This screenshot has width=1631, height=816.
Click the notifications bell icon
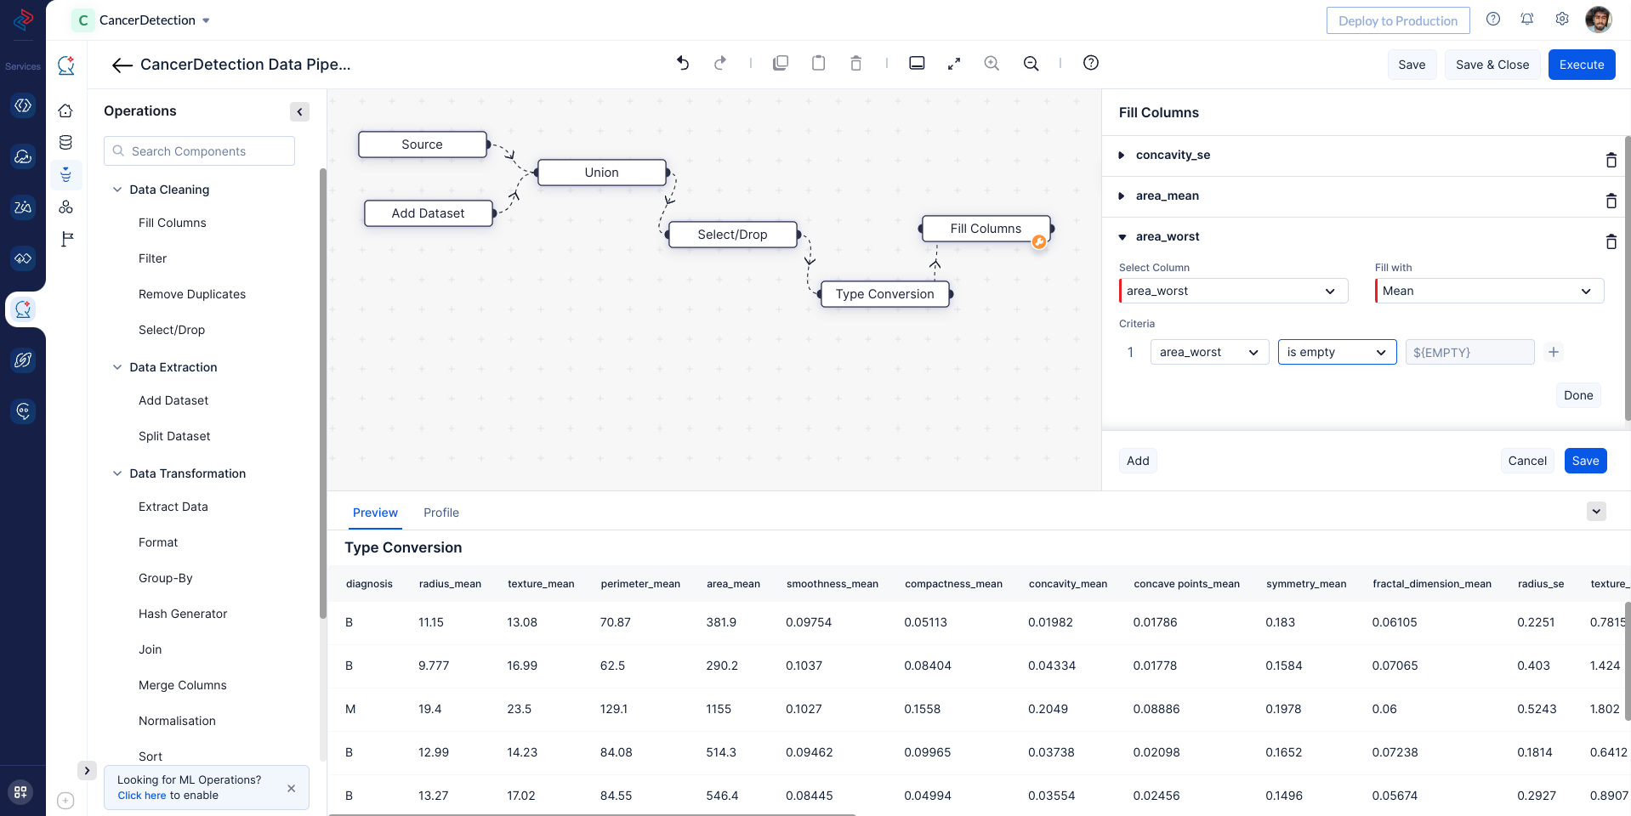[x=1527, y=20]
